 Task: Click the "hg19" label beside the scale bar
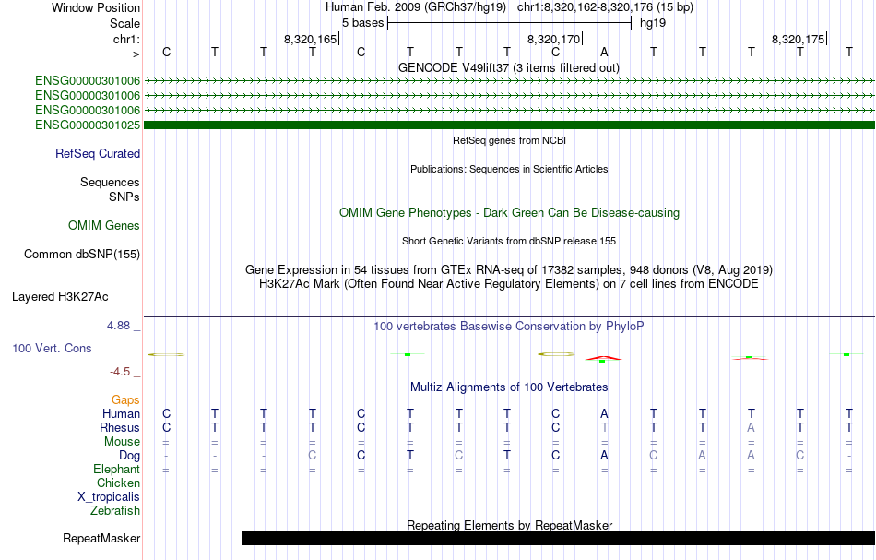pos(653,23)
